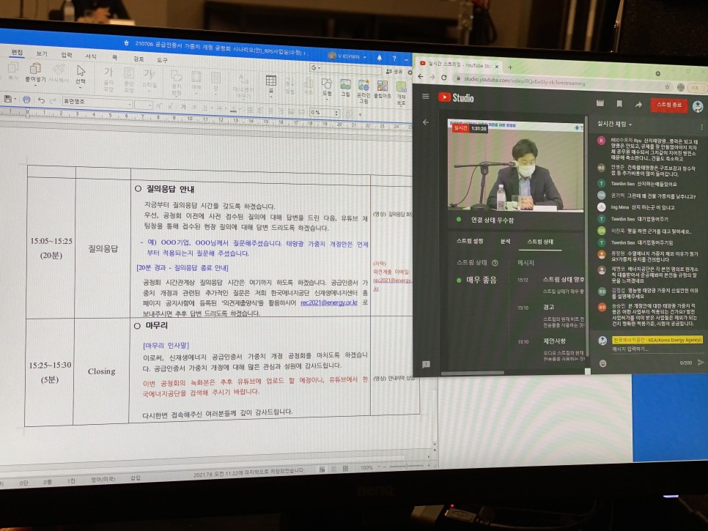
Task: Open the channel avatar menu in Studio
Action: [x=698, y=106]
